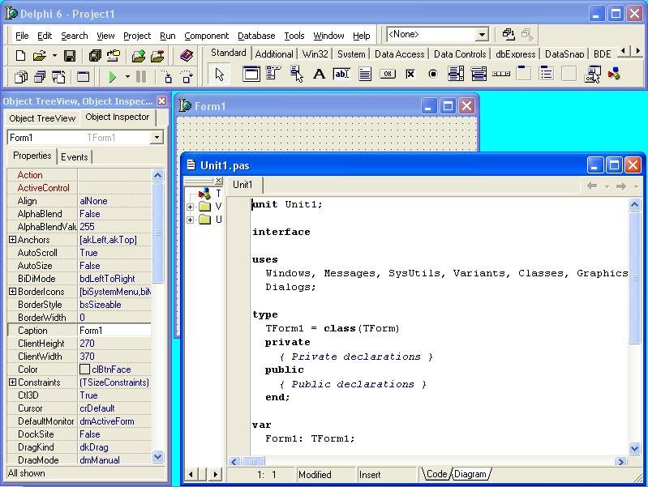Click the Open file folder icon
This screenshot has height=487, width=648.
pyautogui.click(x=40, y=55)
